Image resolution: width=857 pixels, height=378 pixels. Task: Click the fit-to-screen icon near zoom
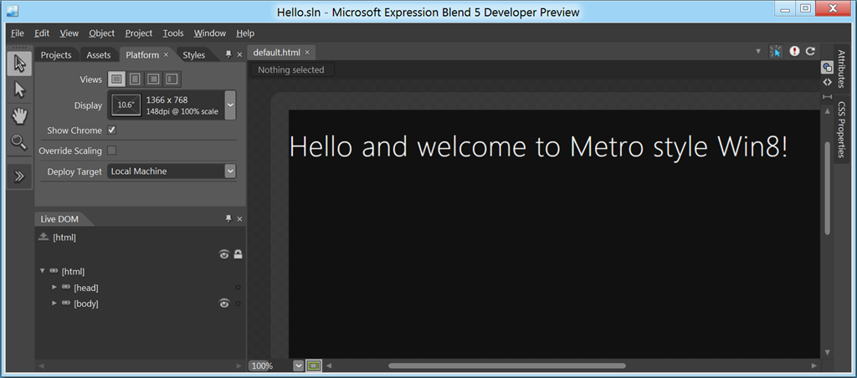tap(314, 365)
